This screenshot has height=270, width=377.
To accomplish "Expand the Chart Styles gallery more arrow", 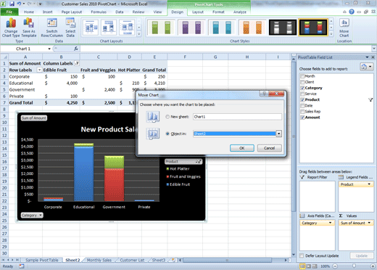I will 331,34.
